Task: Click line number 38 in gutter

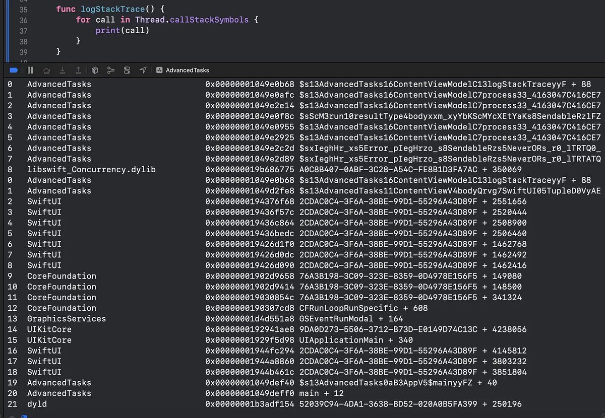Action: (x=23, y=41)
